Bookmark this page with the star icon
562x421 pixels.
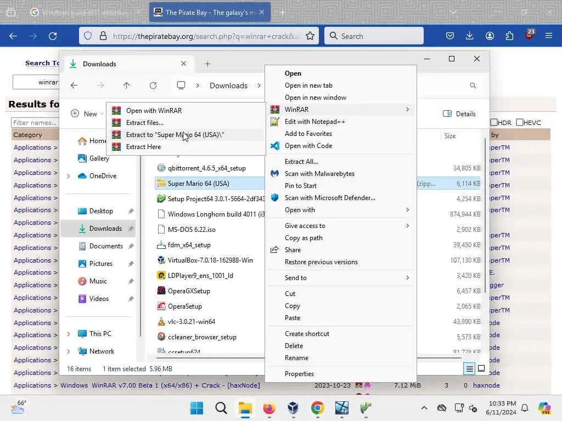click(310, 36)
